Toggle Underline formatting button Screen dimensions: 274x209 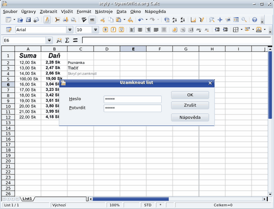coord(121,30)
